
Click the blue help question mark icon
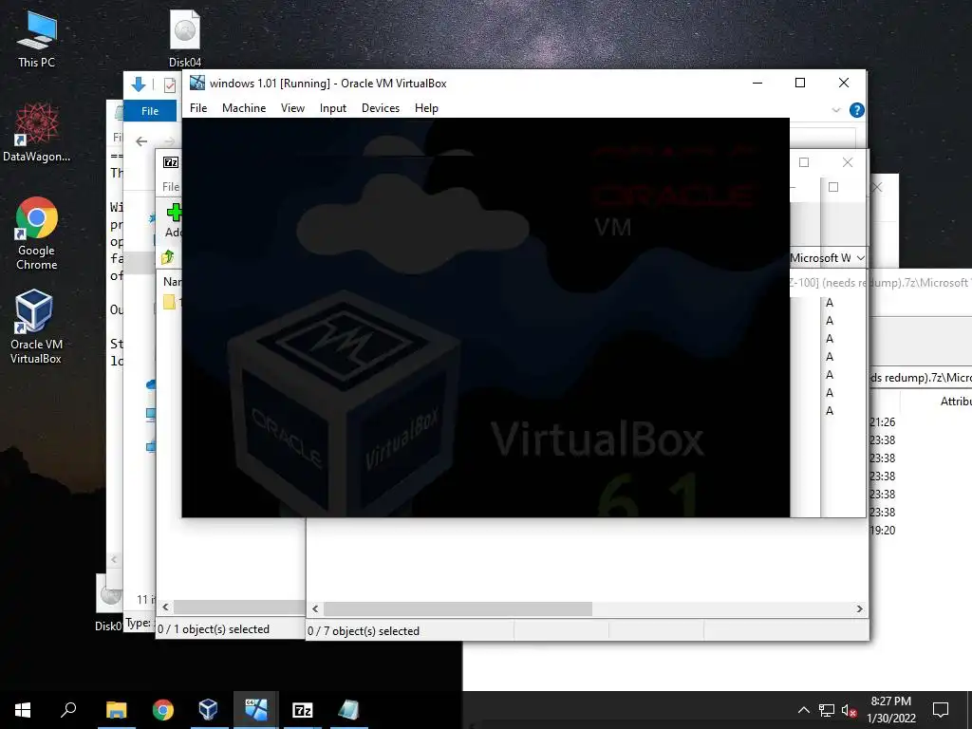(857, 110)
